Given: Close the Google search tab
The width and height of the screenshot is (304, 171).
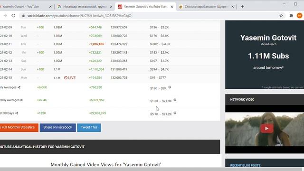Looking at the screenshot, I should (x=111, y=7).
